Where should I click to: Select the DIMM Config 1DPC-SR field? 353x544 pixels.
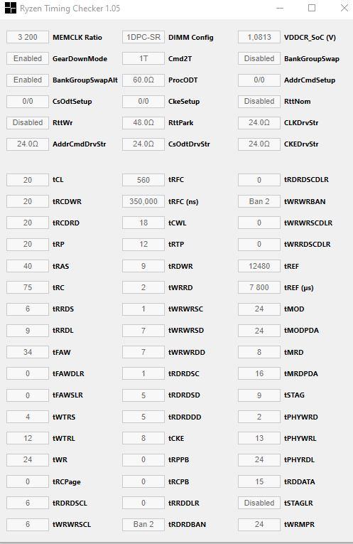click(143, 37)
